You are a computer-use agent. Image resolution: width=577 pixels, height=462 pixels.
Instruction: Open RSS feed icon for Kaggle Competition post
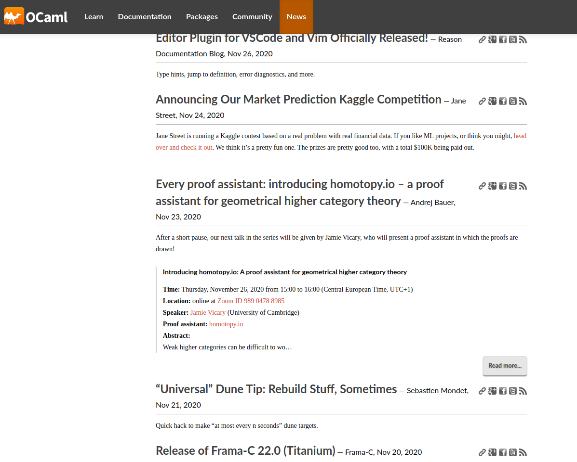click(x=523, y=102)
